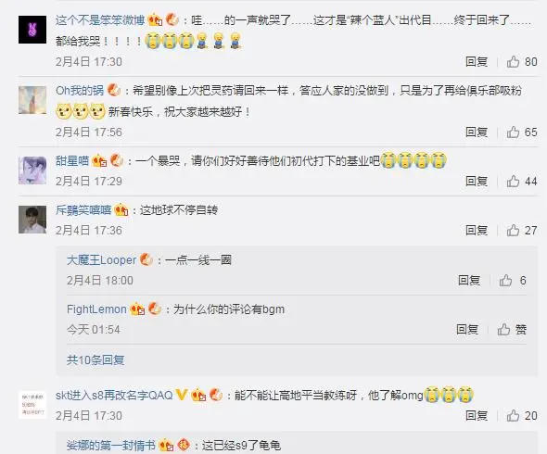547x454 pixels.
Task: Click the purple rabbit avatar thumbnail
Action: click(32, 30)
